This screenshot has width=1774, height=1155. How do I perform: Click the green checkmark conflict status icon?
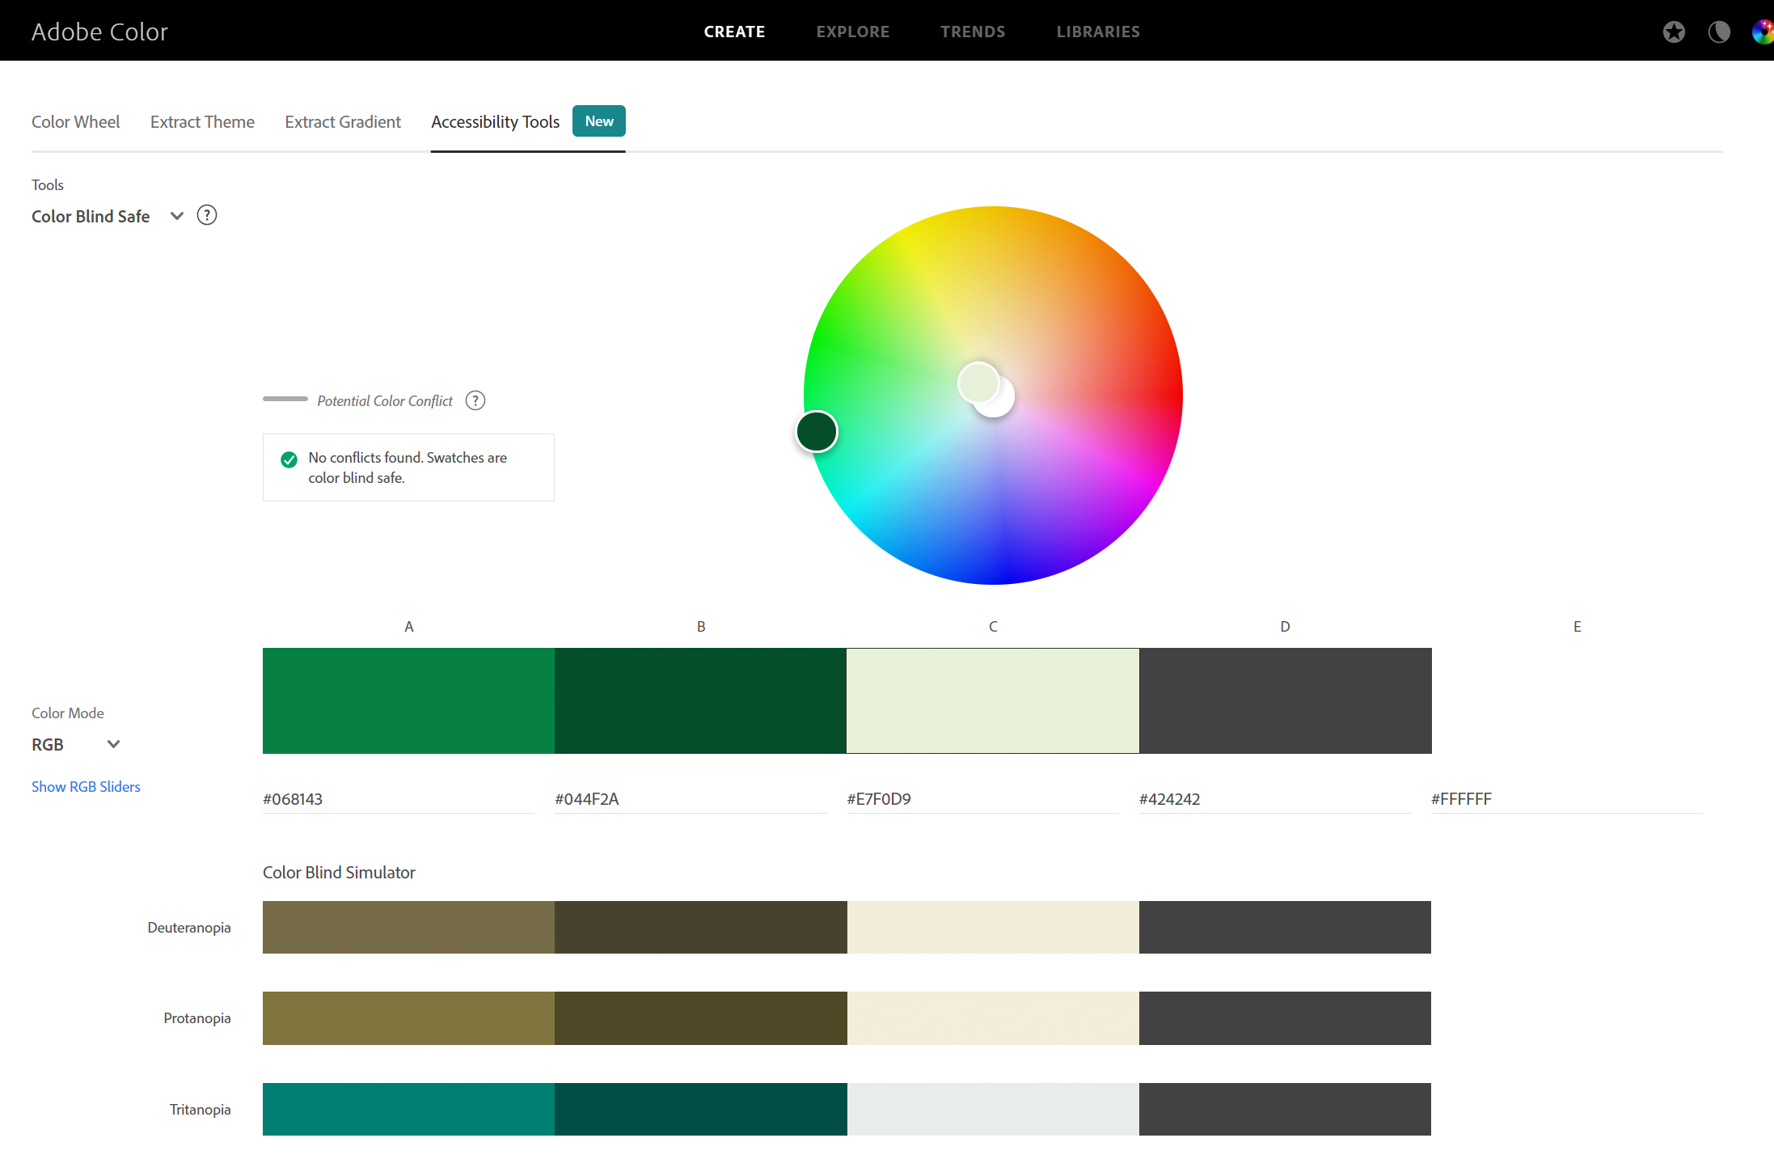(x=289, y=459)
